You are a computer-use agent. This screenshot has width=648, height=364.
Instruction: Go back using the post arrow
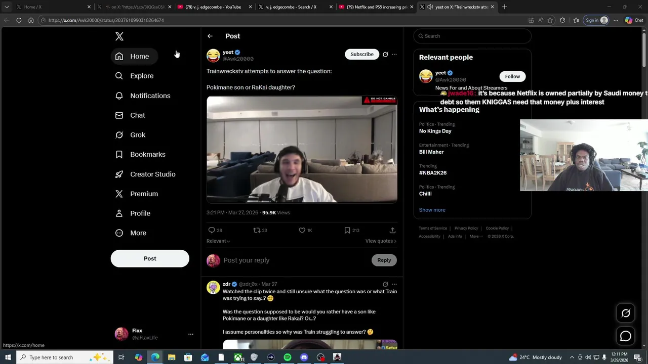(x=210, y=36)
